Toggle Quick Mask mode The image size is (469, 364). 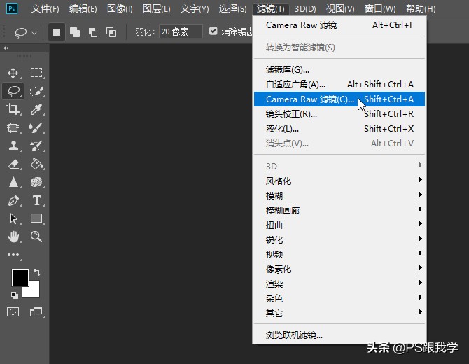pos(13,312)
